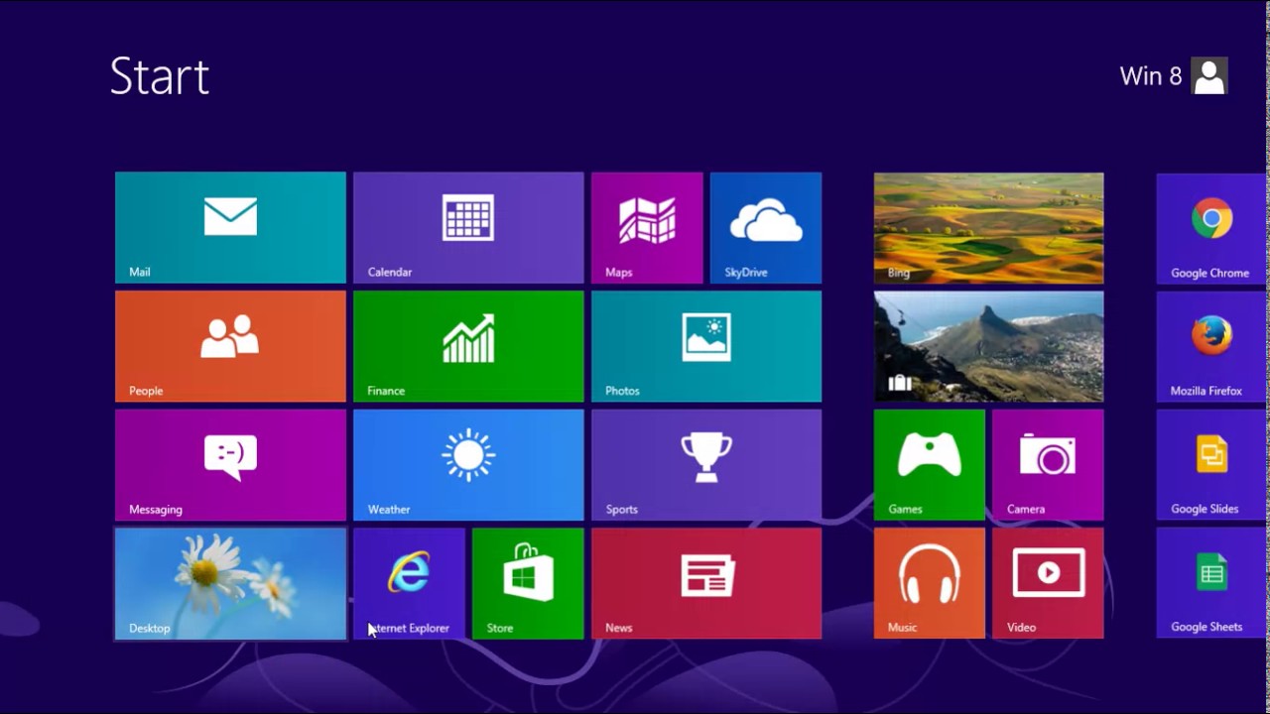Launch the Internet Explorer tile

[409, 584]
